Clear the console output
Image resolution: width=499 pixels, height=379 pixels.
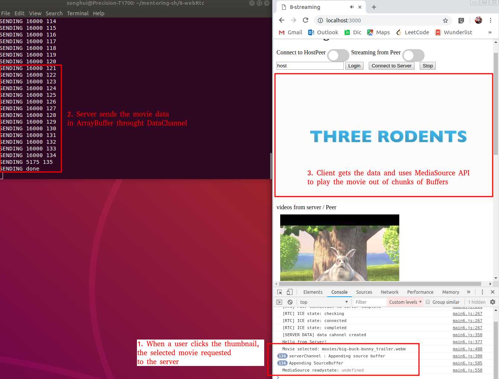point(290,302)
